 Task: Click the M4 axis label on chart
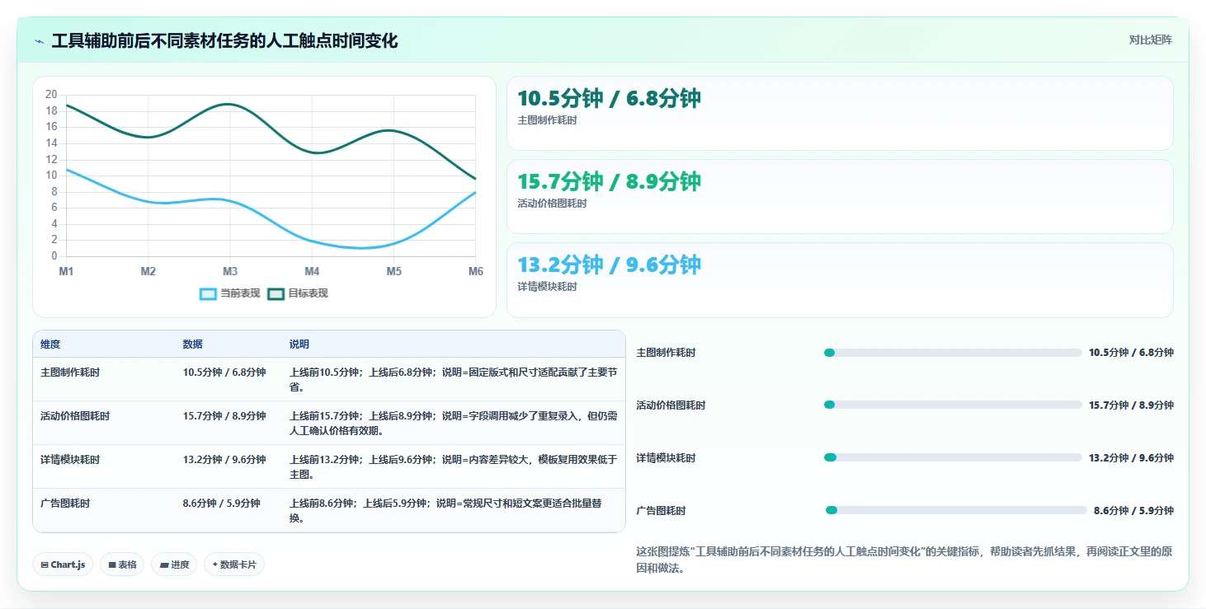click(312, 271)
